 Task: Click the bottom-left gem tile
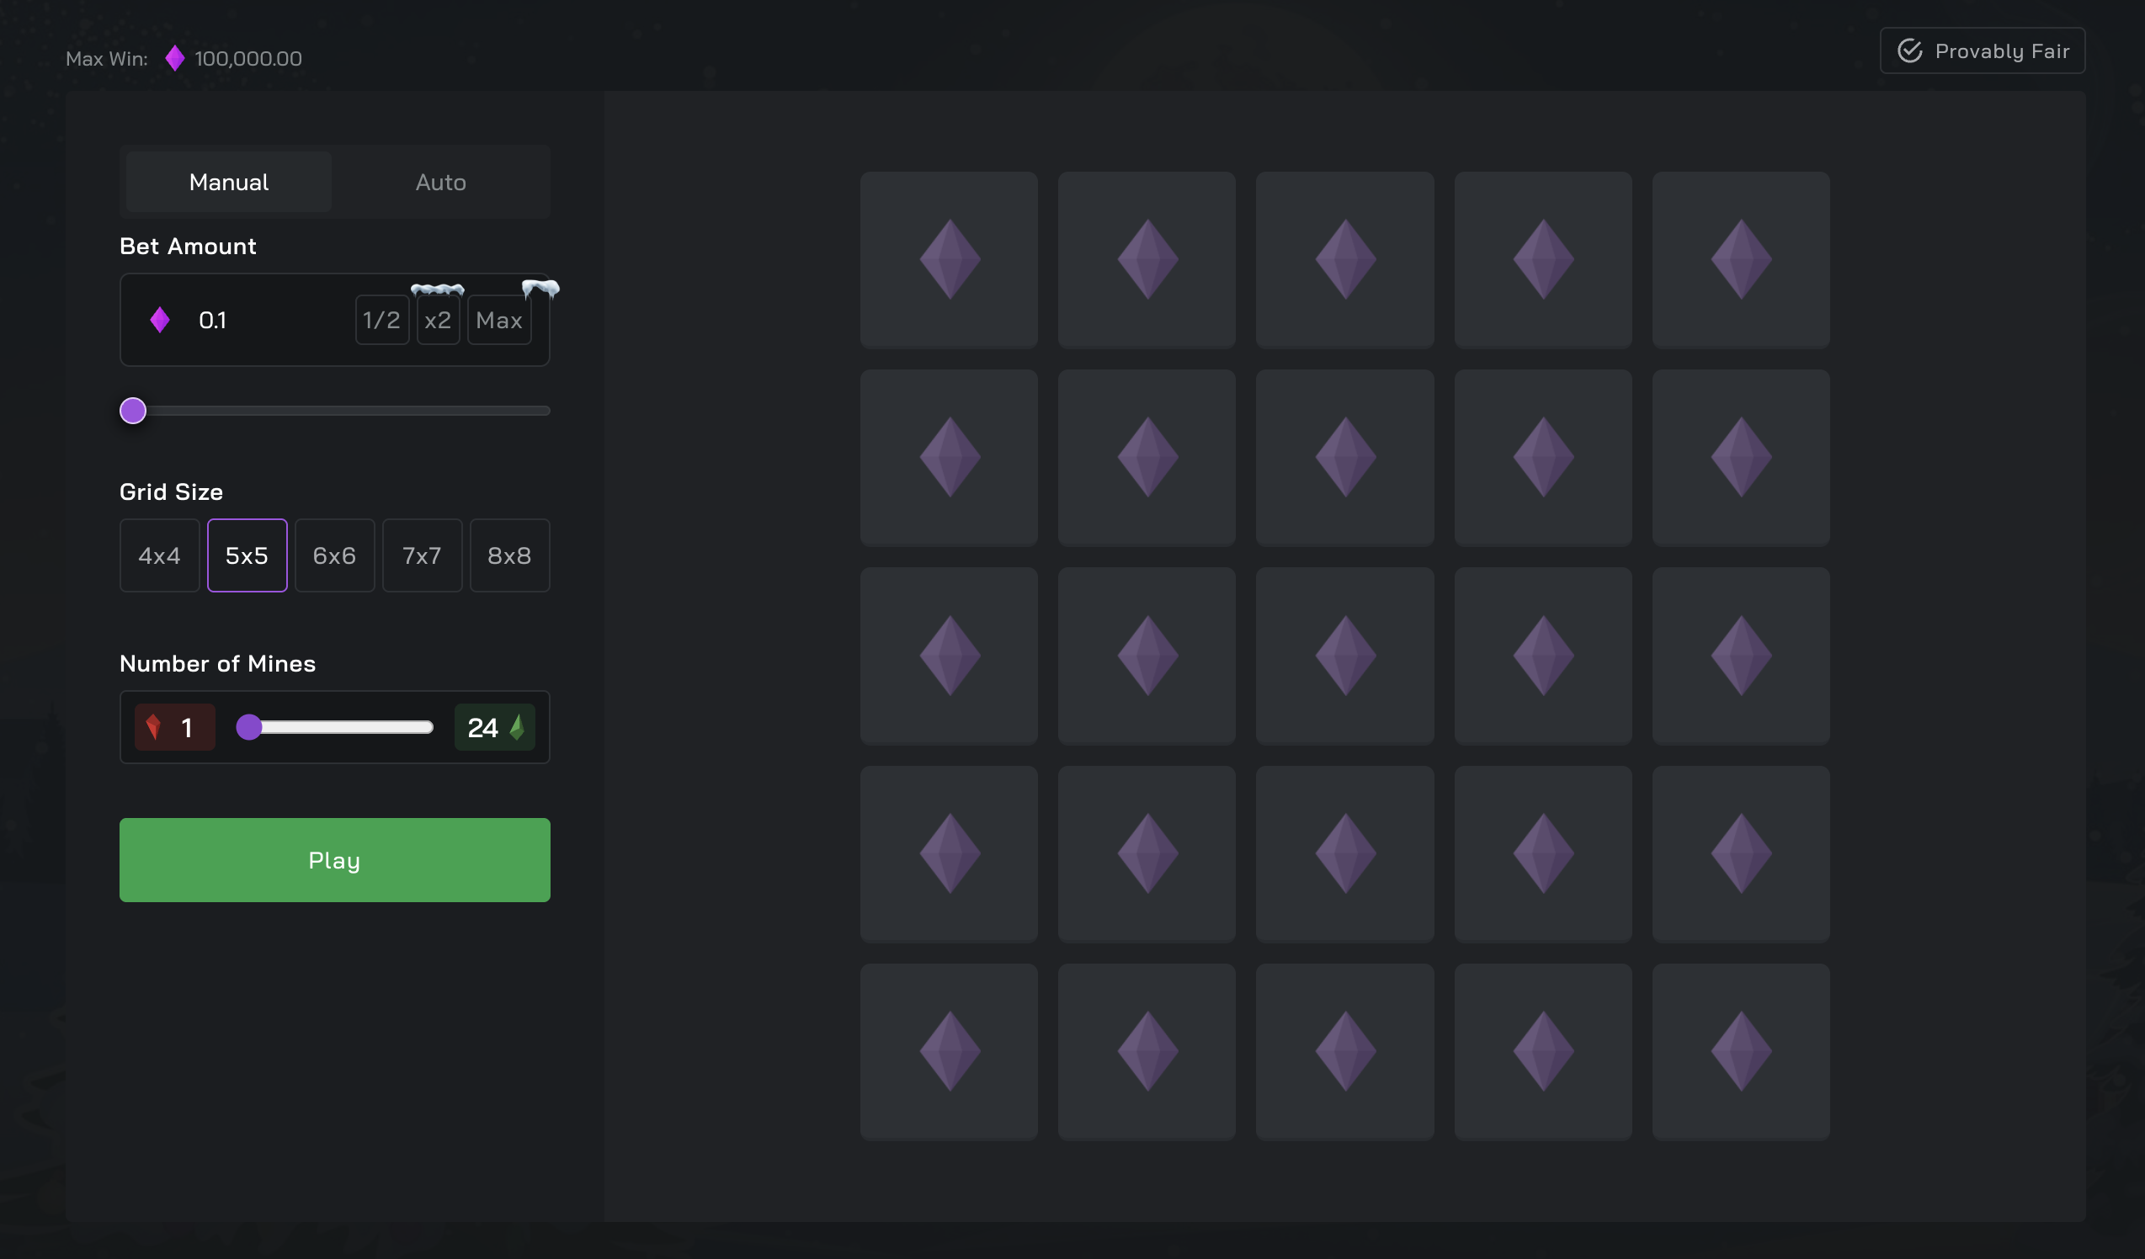(948, 1050)
